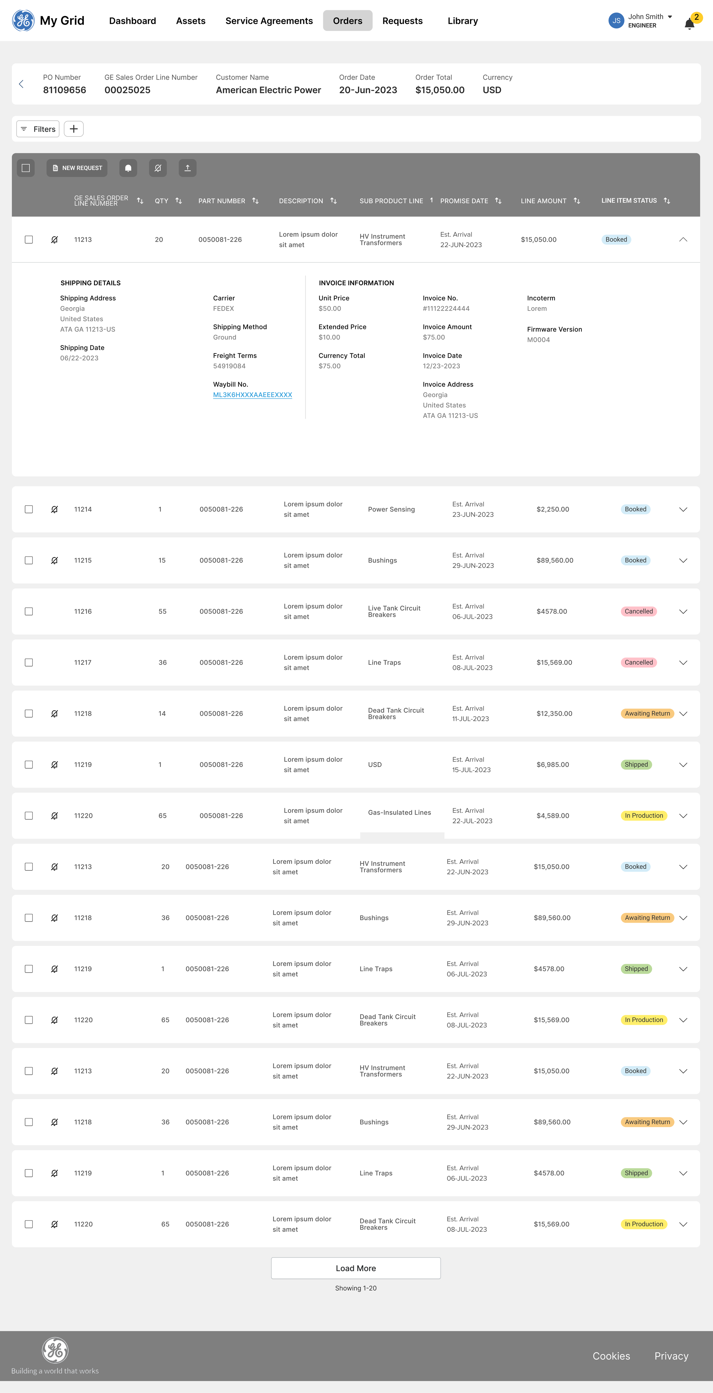Image resolution: width=713 pixels, height=1393 pixels.
Task: Click the plus add-filter button
Action: 74,129
